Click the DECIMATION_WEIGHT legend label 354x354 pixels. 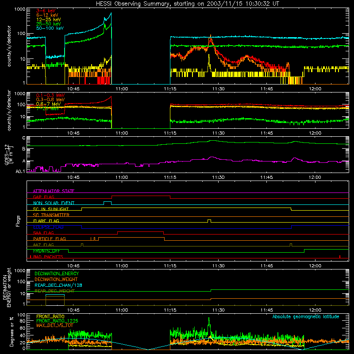coord(56,280)
